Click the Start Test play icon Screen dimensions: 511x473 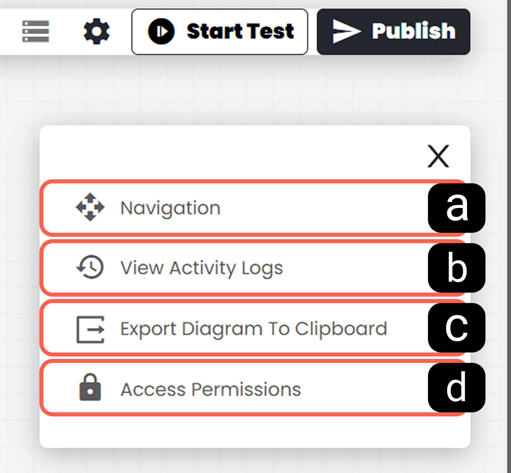[161, 31]
